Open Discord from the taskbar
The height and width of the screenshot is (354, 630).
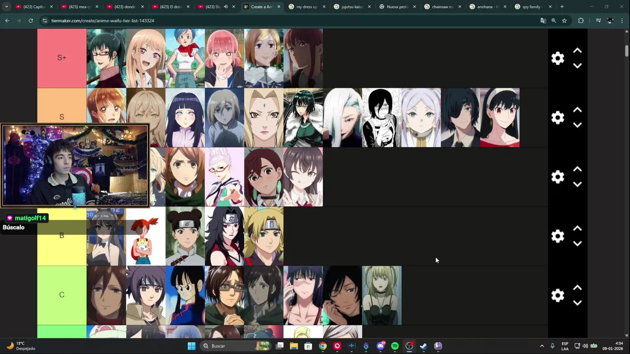point(380,346)
